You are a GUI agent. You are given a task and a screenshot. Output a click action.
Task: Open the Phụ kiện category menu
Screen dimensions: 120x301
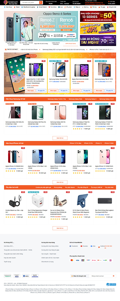click(x=68, y=7)
